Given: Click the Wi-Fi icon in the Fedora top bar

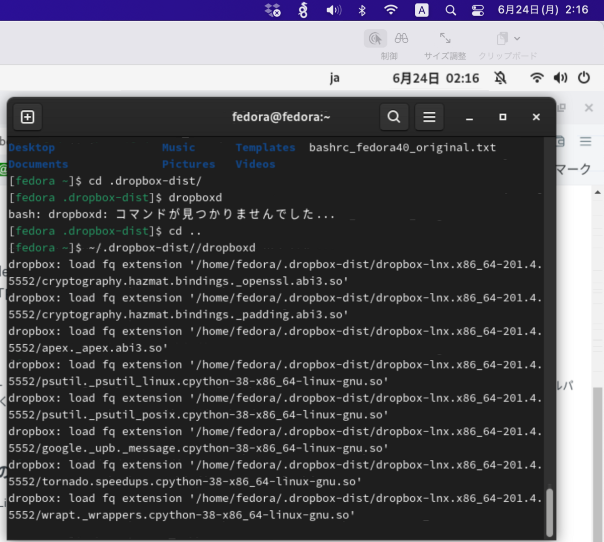Looking at the screenshot, I should point(537,78).
